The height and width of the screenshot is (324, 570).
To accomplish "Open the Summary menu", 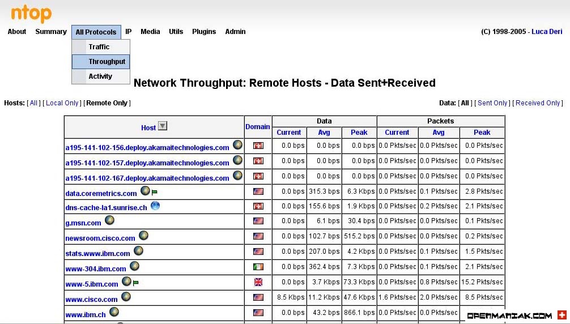I will click(x=51, y=32).
